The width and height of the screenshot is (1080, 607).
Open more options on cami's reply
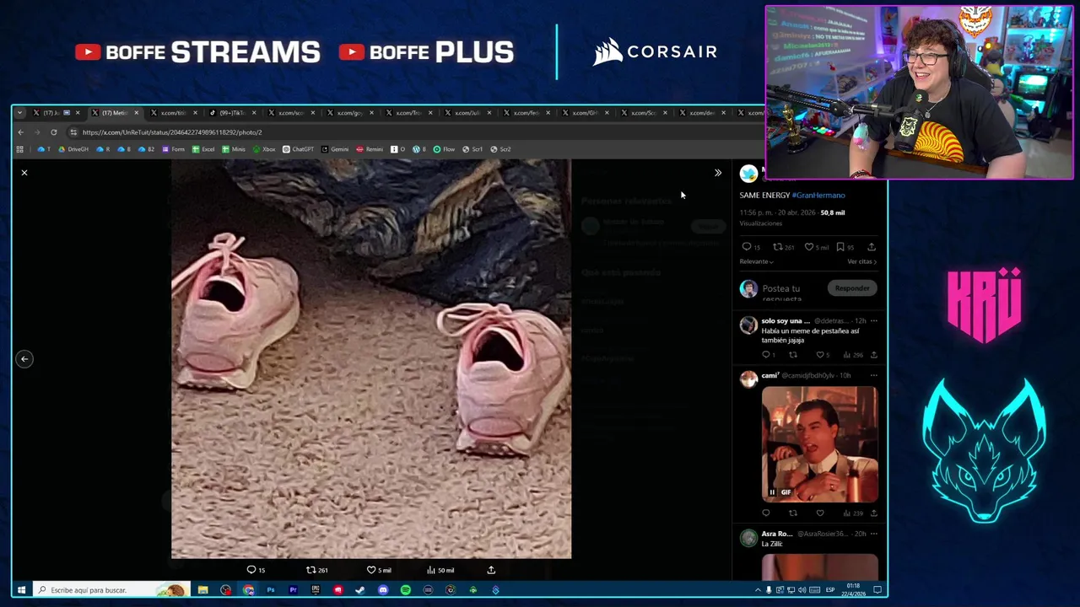(873, 375)
